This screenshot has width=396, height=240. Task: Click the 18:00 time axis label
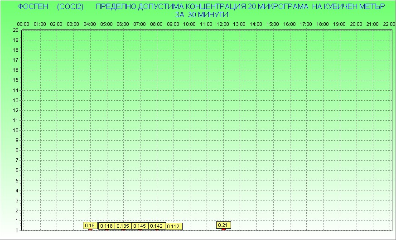(323, 24)
